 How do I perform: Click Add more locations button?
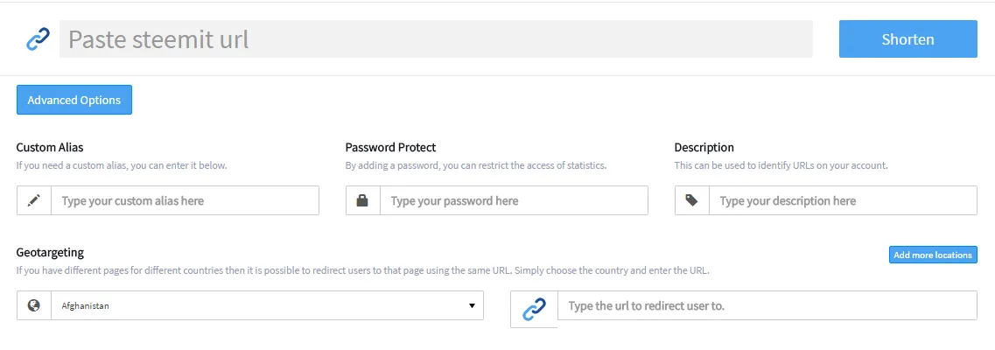pyautogui.click(x=933, y=255)
